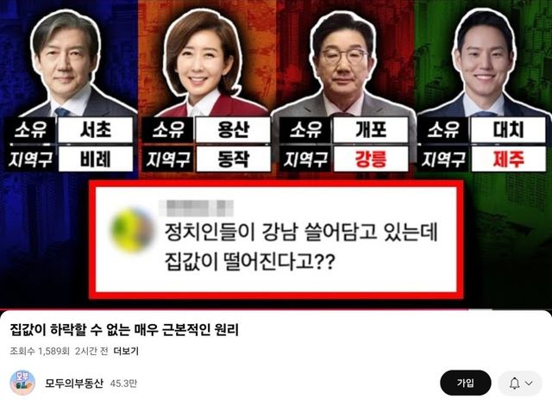
Task: Click the 동작 district label
Action: coord(233,159)
